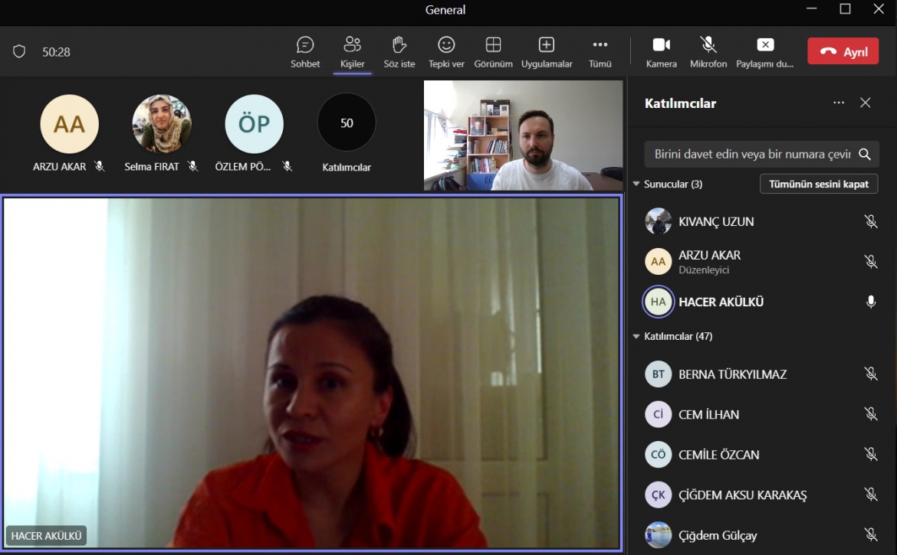897x555 pixels.
Task: Click the ÇK avatar circle
Action: coord(658,495)
